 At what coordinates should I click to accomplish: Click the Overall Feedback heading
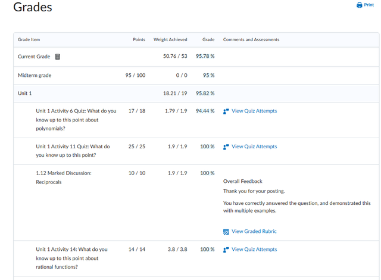[x=243, y=181]
